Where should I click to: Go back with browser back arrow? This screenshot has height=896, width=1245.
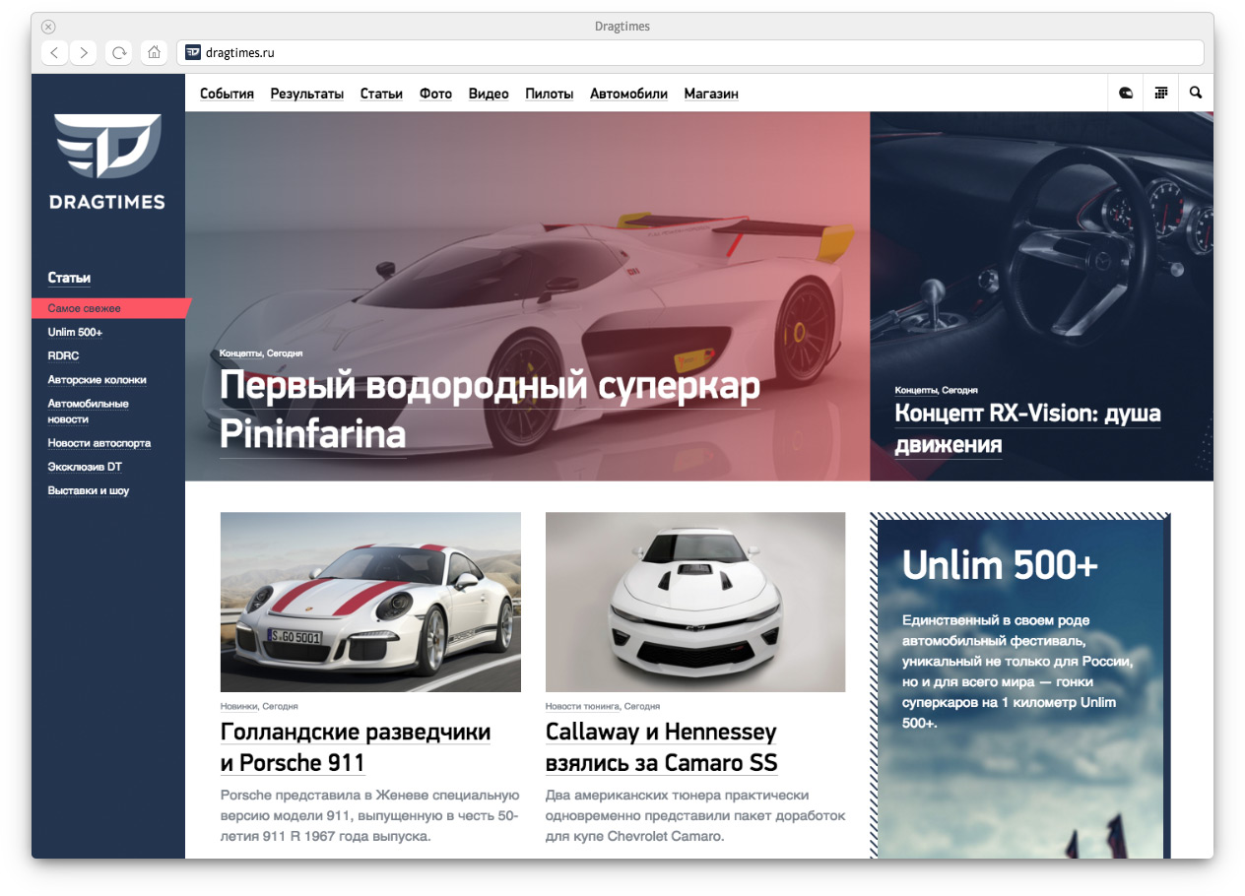tap(55, 52)
